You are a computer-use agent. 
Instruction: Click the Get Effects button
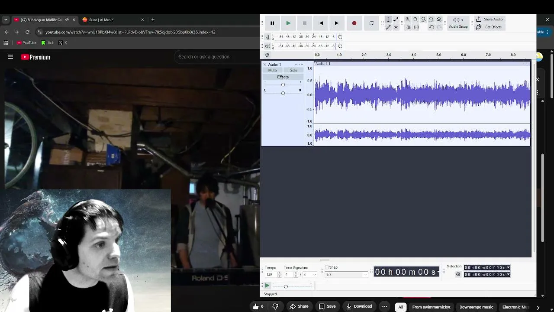(x=489, y=27)
